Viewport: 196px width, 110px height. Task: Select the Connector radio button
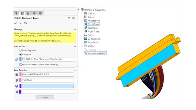tap(21, 54)
